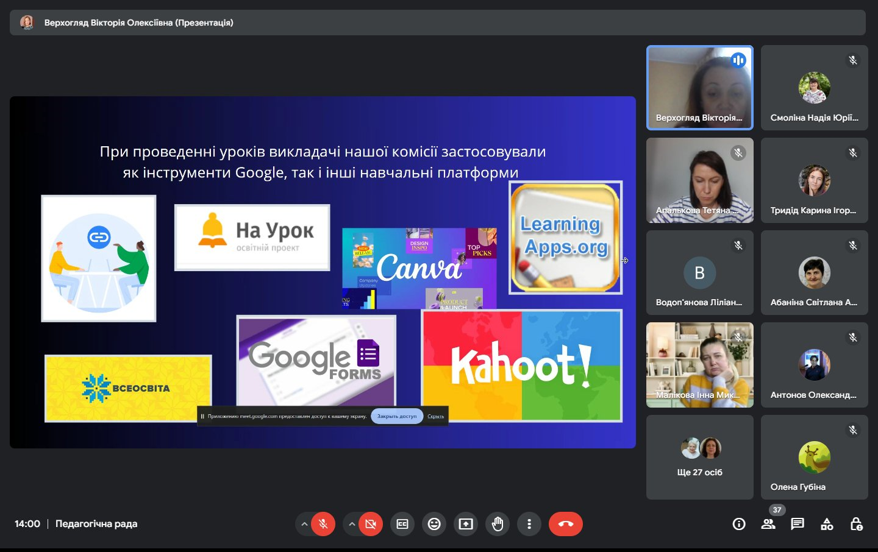Click the Kahoot! logo on the slide
The image size is (878, 552).
[522, 366]
